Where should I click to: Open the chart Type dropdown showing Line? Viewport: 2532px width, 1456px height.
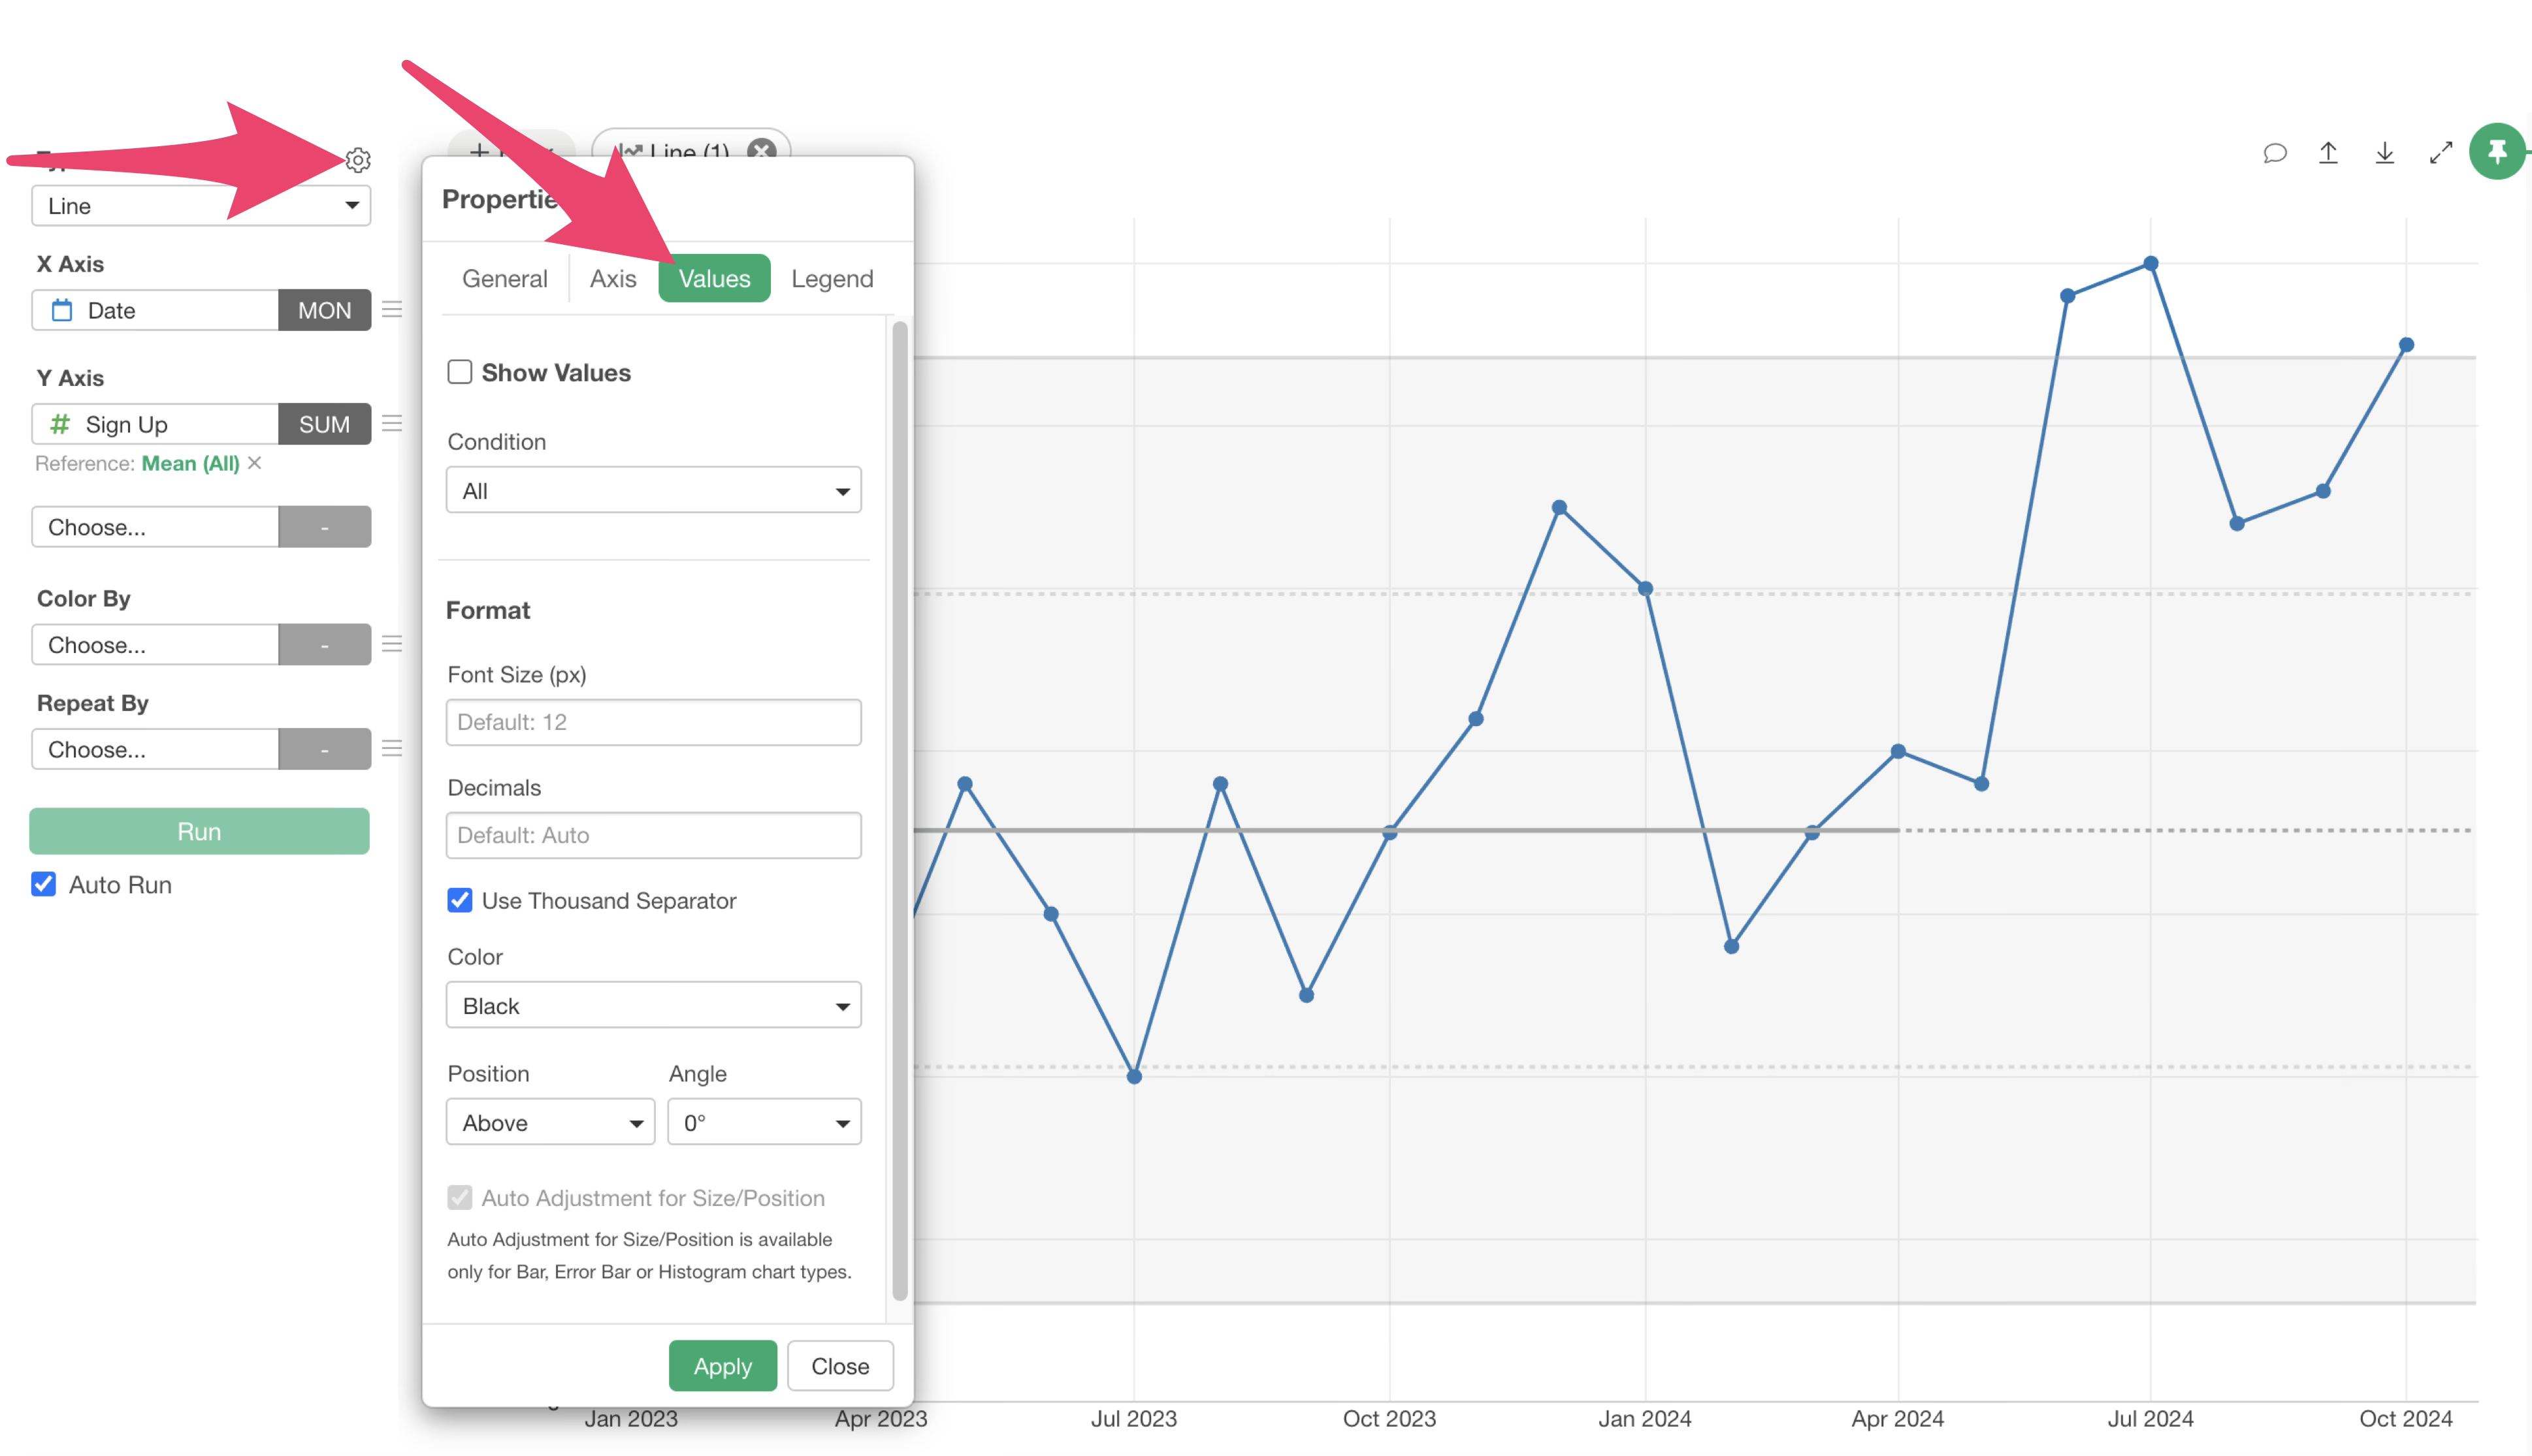pos(201,206)
